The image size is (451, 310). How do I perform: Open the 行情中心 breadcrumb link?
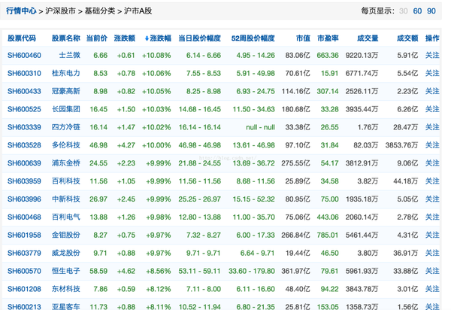pos(21,11)
